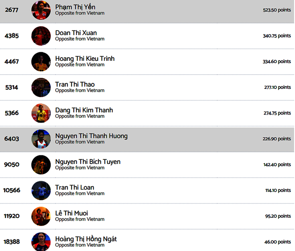Viewport: 295px width, 251px height.
Task: Click Phạm Thị Yến's profile photo
Action: point(41,10)
